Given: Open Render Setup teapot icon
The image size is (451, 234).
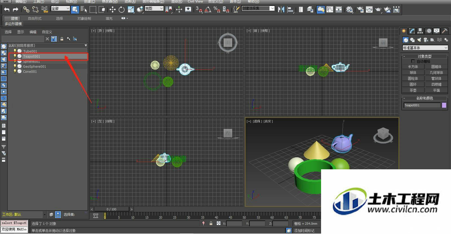Looking at the screenshot, I should click(360, 10).
